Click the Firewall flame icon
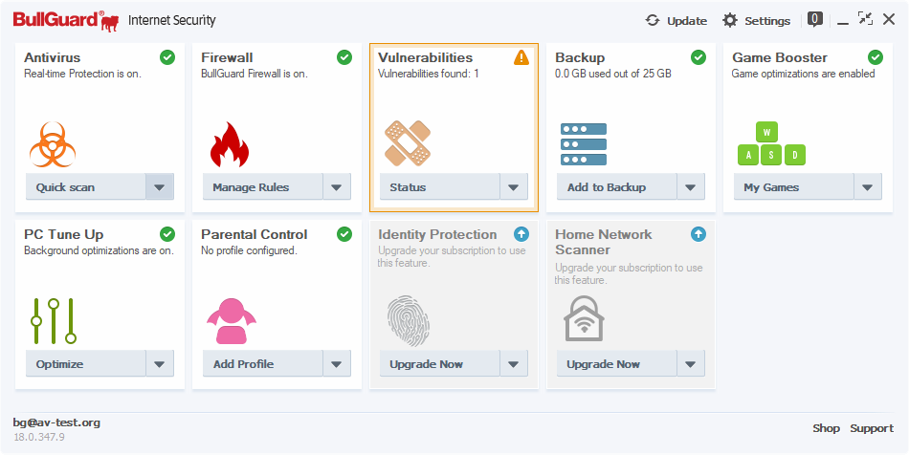 pyautogui.click(x=229, y=144)
